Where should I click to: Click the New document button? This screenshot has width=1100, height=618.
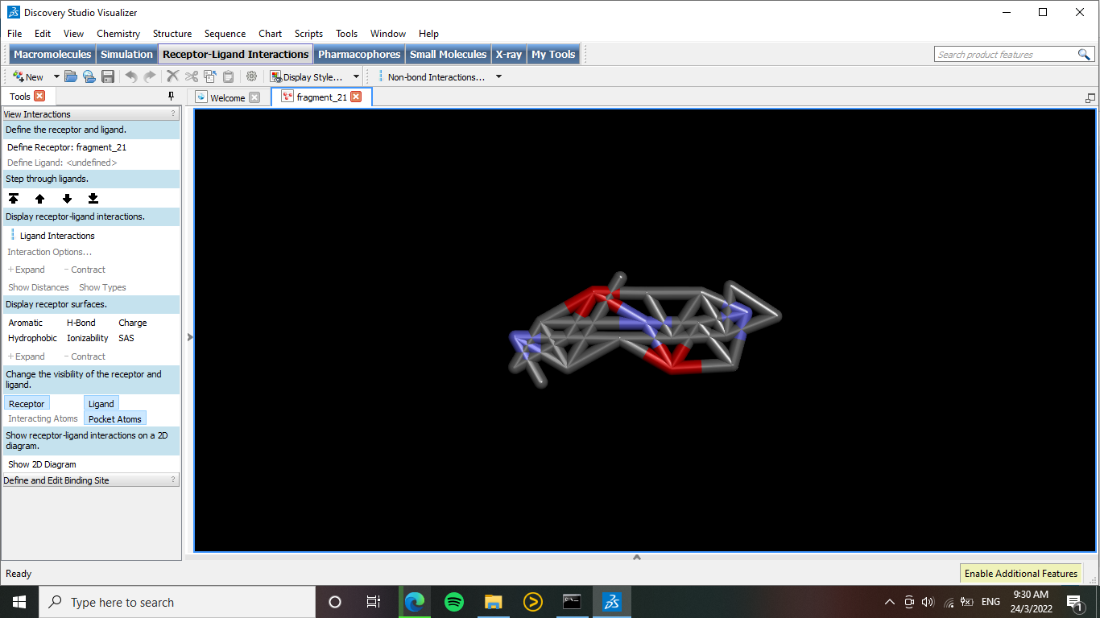28,76
